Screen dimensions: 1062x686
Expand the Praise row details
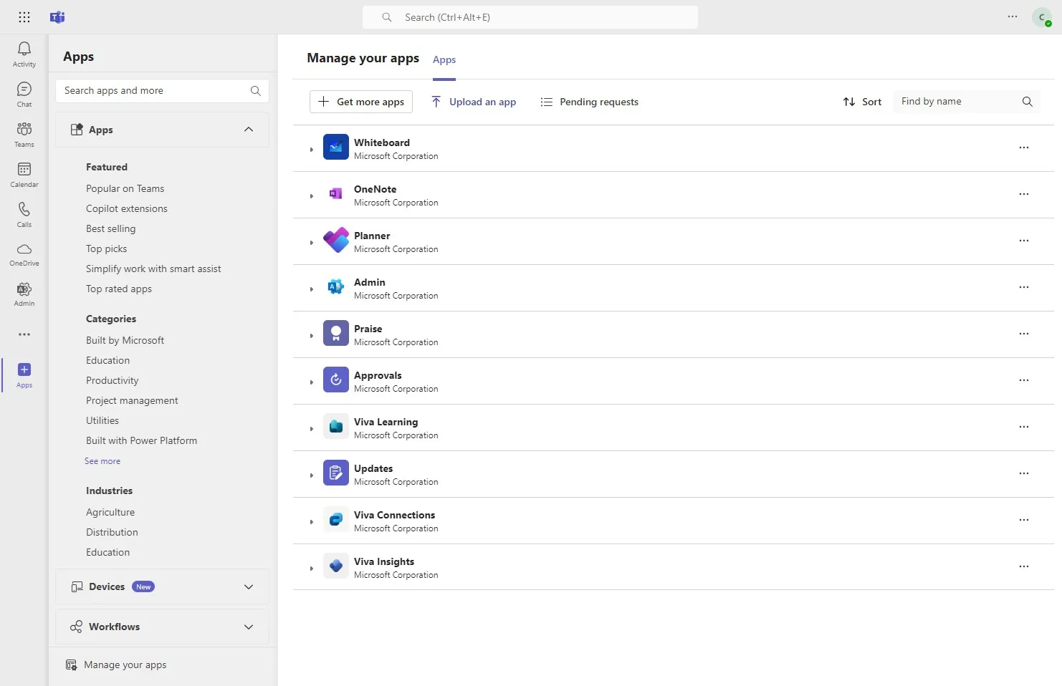click(x=312, y=336)
